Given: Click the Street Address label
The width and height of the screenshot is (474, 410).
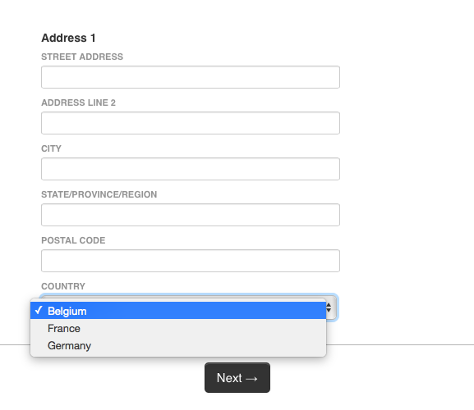Looking at the screenshot, I should pyautogui.click(x=82, y=57).
